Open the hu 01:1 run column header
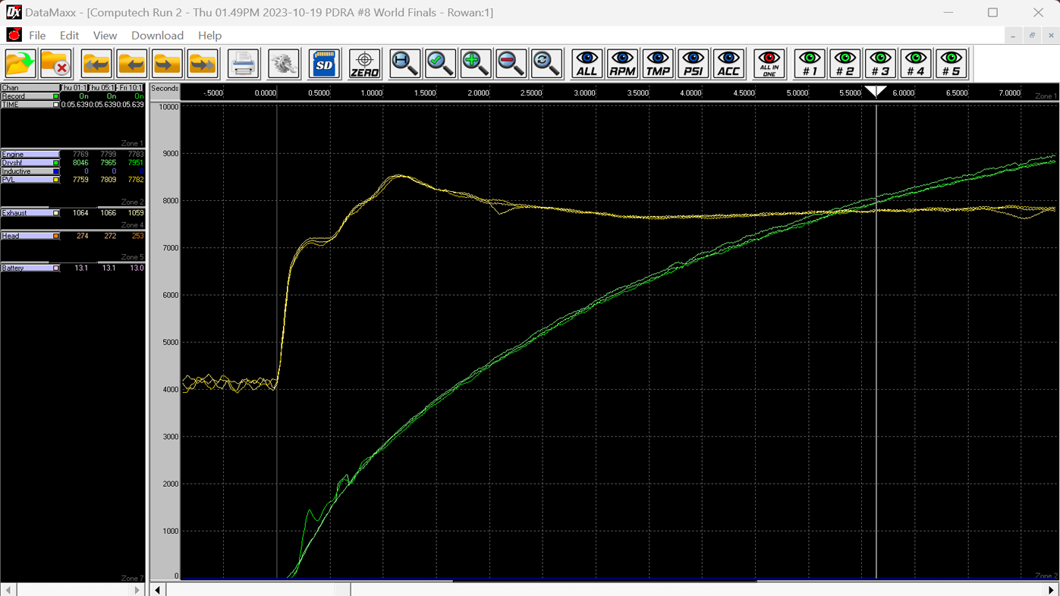Screen dimensions: 1060x596 (74, 87)
